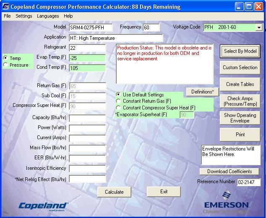This screenshot has width=266, height=218.
Task: Click the Select By Model button
Action: tap(240, 51)
